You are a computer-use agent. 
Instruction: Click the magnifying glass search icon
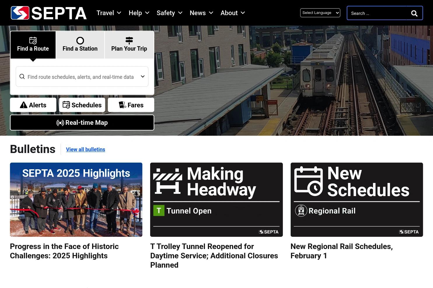click(x=414, y=13)
